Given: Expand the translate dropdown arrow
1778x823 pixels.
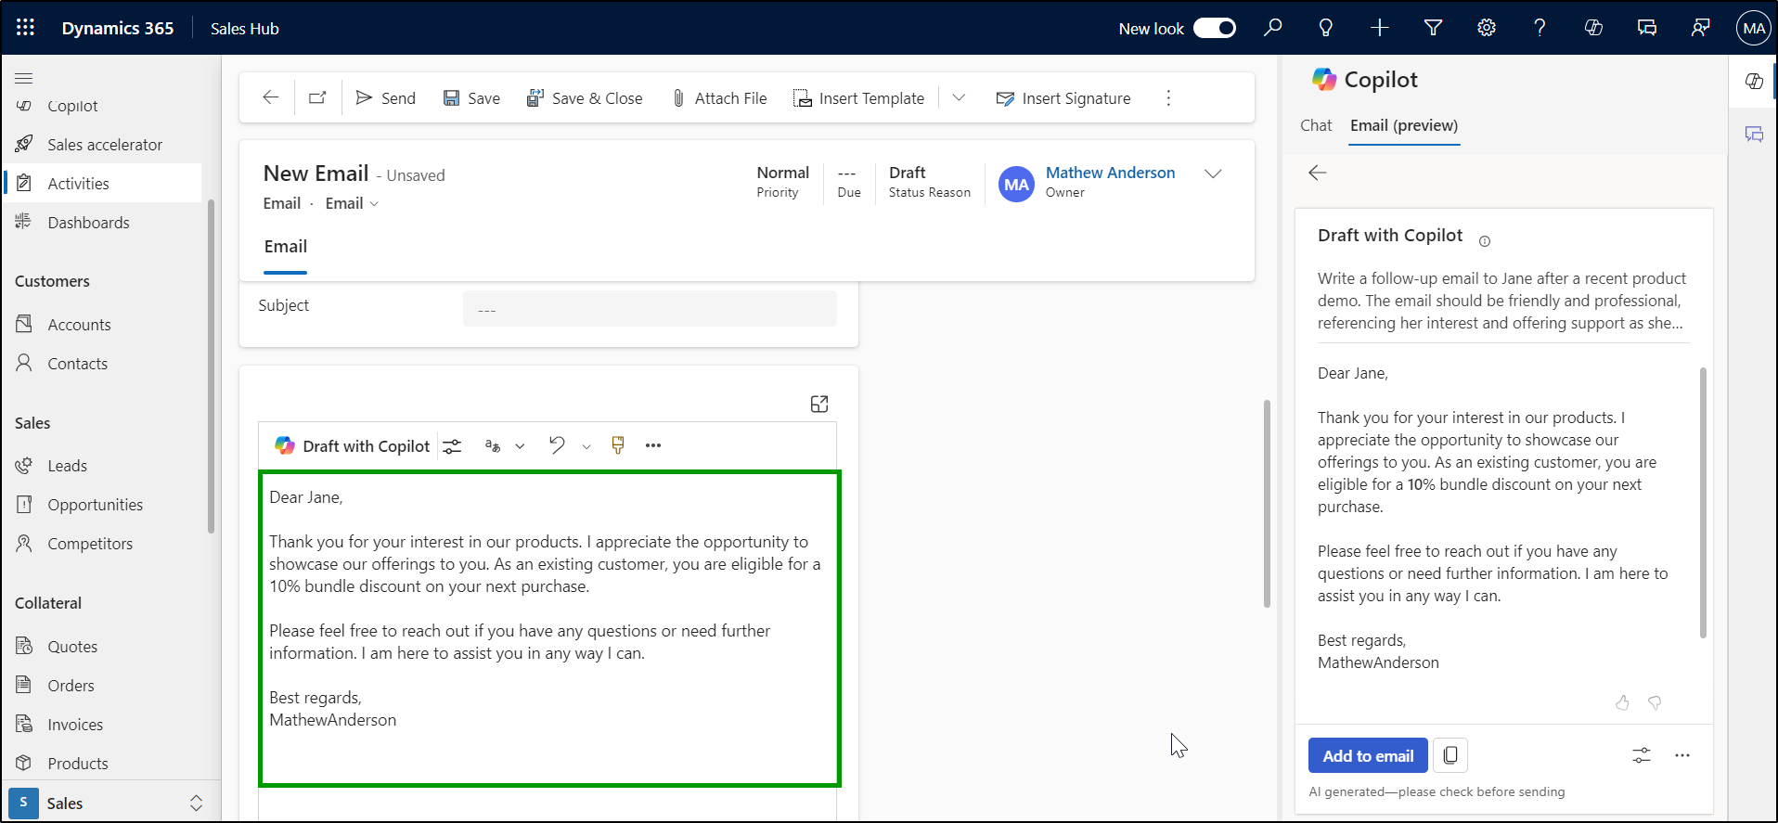Looking at the screenshot, I should [520, 446].
